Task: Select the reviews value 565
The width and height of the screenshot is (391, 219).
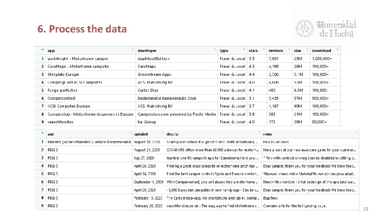Action: click(x=272, y=114)
